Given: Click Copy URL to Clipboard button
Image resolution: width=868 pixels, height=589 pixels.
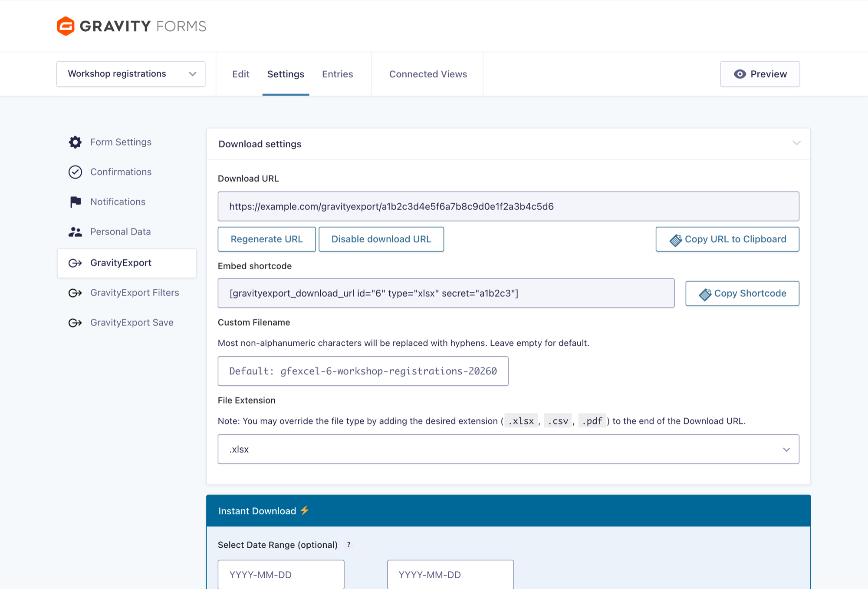Looking at the screenshot, I should pos(727,239).
